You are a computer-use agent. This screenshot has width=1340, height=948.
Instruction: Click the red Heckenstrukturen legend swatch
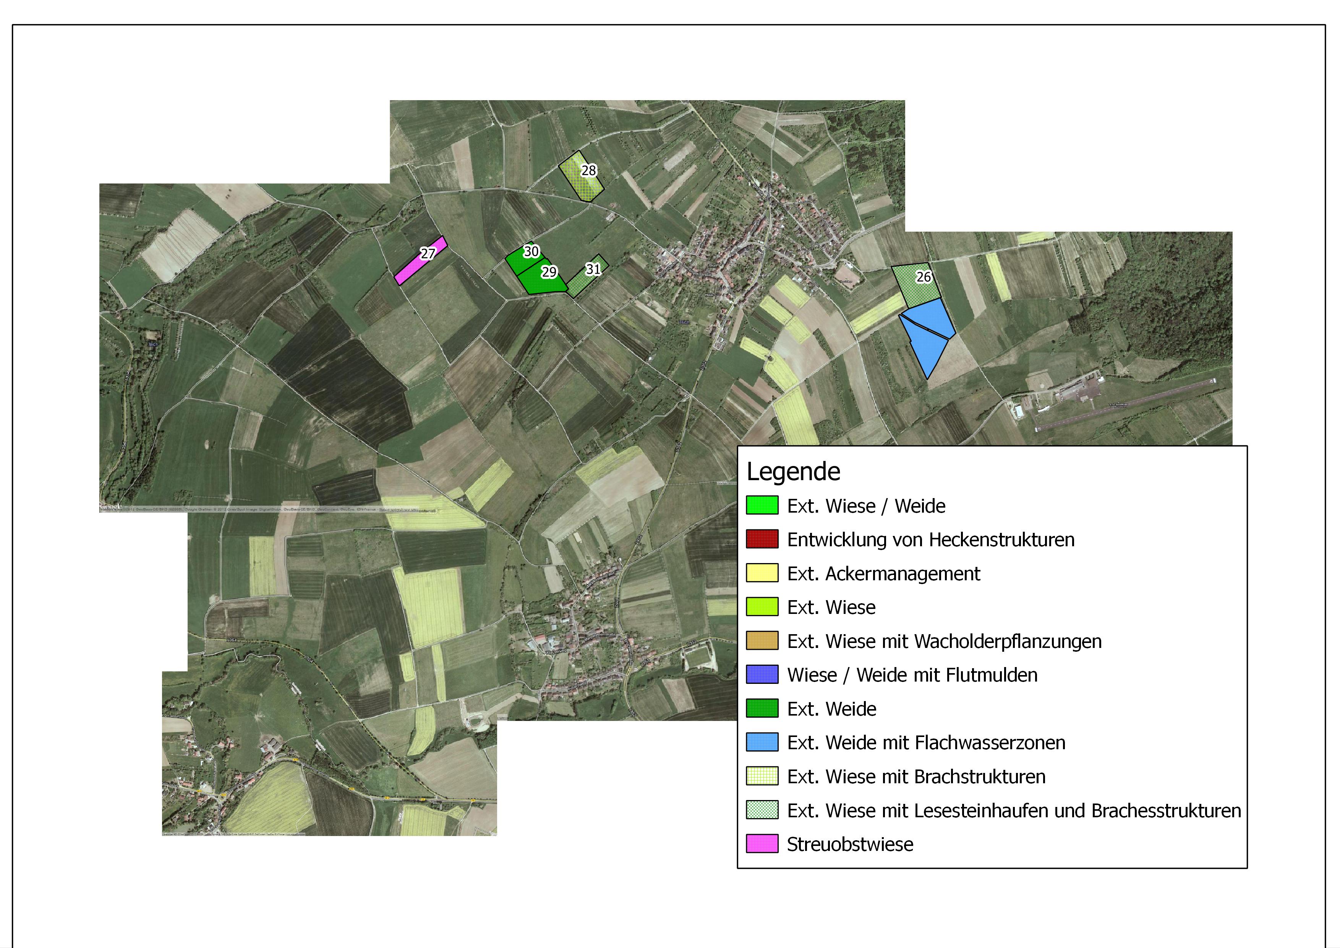point(762,539)
